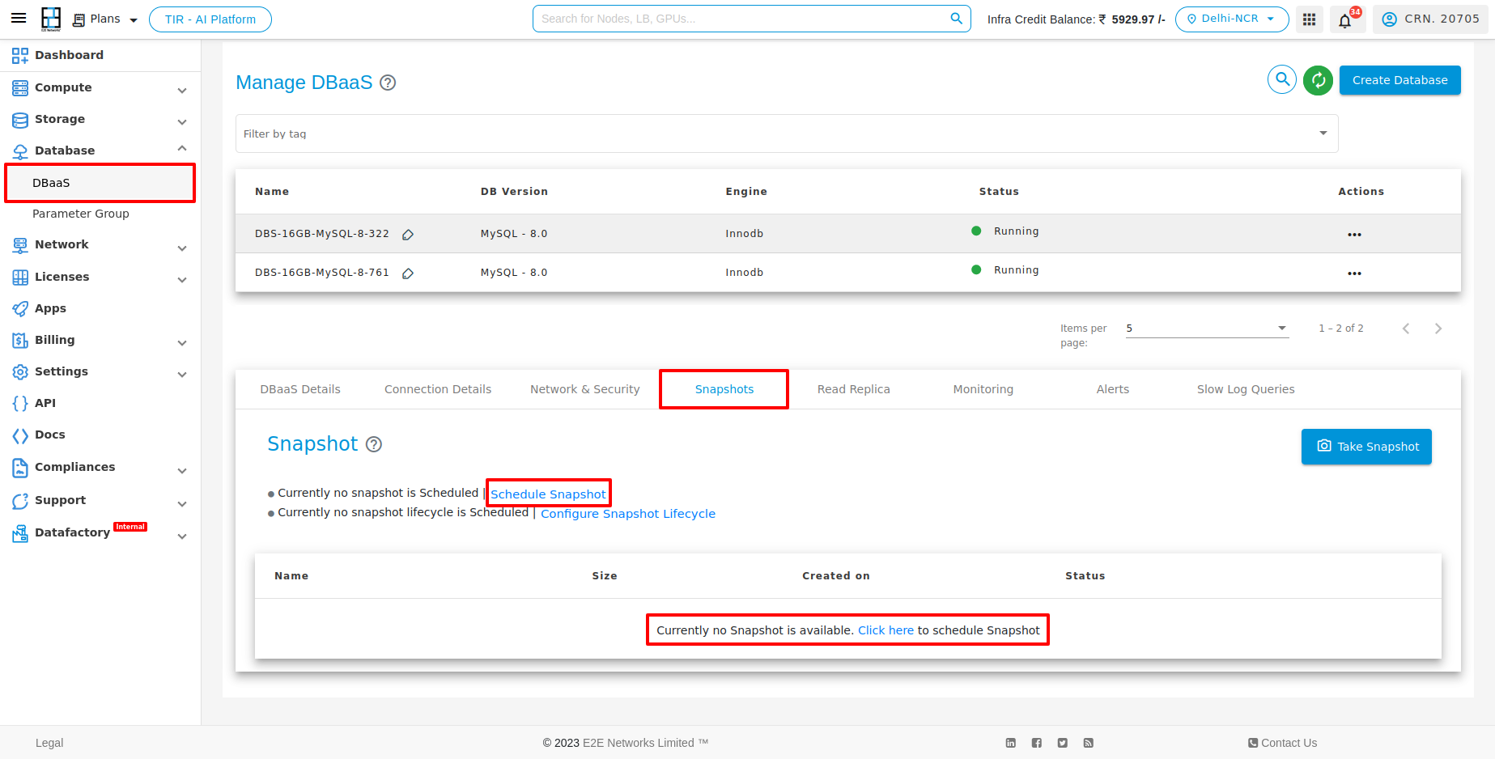Open RSS feed footer icon
The image size is (1495, 759).
point(1089,743)
